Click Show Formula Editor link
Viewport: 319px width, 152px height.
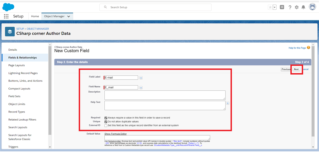click(x=116, y=134)
